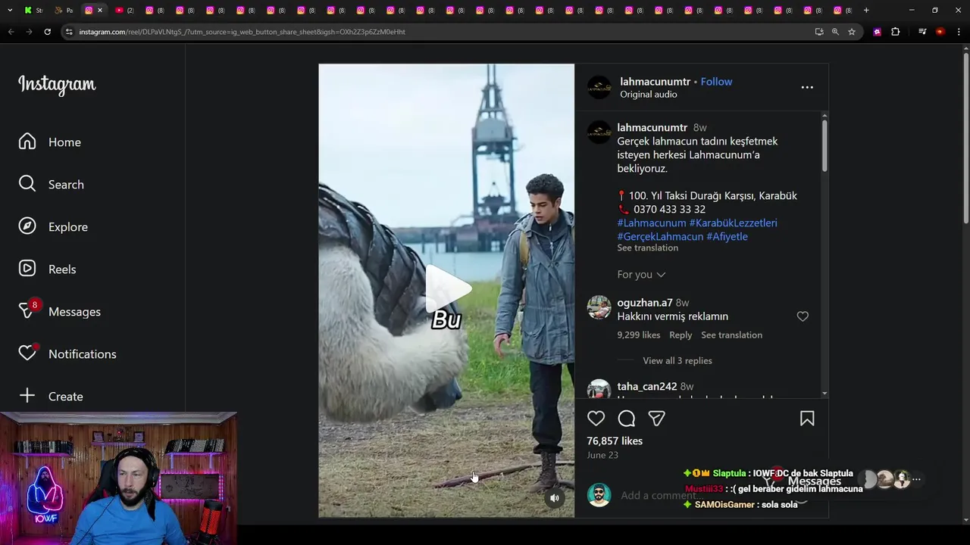
Task: Open the lahmacunumtr profile from post header
Action: 655,82
